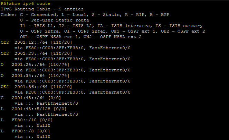This screenshot has width=229, height=140.
Task: Click the 'R5#show ipv6 route' command line
Action: pos(26,3)
